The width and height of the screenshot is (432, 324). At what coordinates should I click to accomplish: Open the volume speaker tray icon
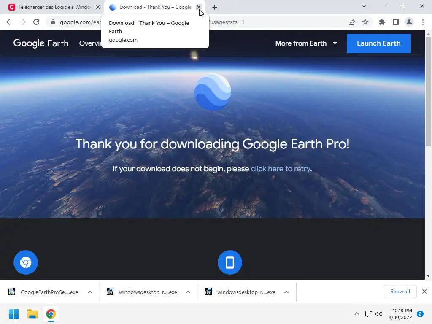tap(379, 314)
